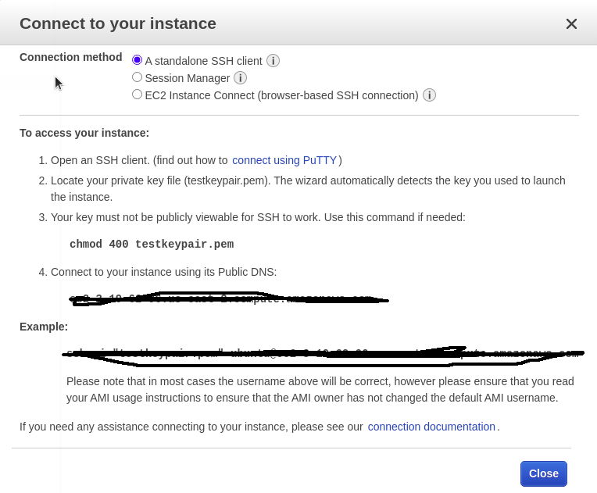Open the connection documentation link
This screenshot has width=597, height=493.
(x=431, y=427)
